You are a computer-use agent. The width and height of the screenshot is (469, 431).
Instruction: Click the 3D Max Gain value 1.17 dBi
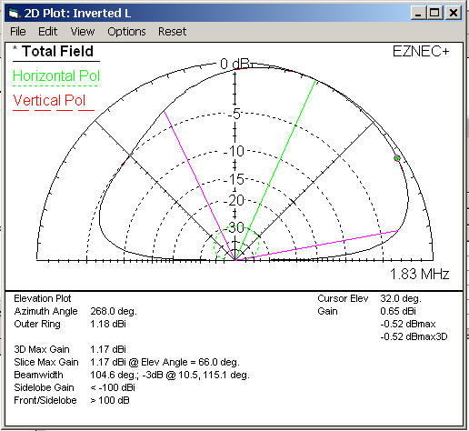click(108, 349)
